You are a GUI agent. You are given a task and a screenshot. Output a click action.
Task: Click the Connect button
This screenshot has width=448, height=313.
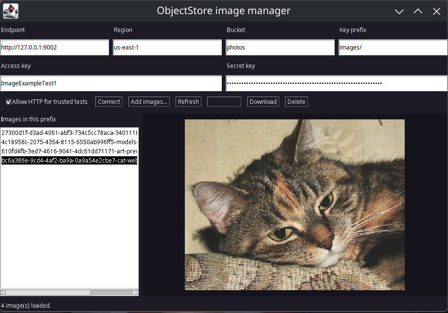click(x=109, y=102)
